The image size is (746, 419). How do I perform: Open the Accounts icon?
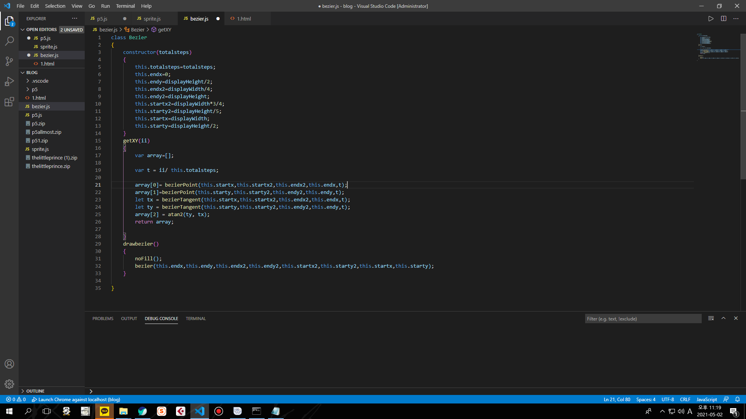coord(9,364)
